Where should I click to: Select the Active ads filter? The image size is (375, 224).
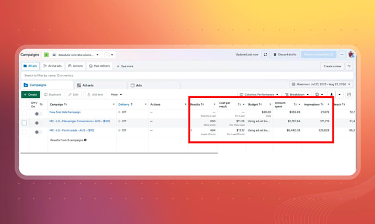[x=52, y=66]
